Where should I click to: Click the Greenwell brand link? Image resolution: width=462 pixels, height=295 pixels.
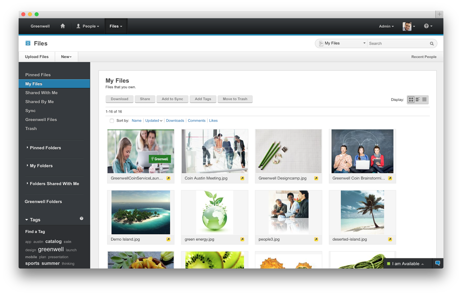(x=40, y=26)
